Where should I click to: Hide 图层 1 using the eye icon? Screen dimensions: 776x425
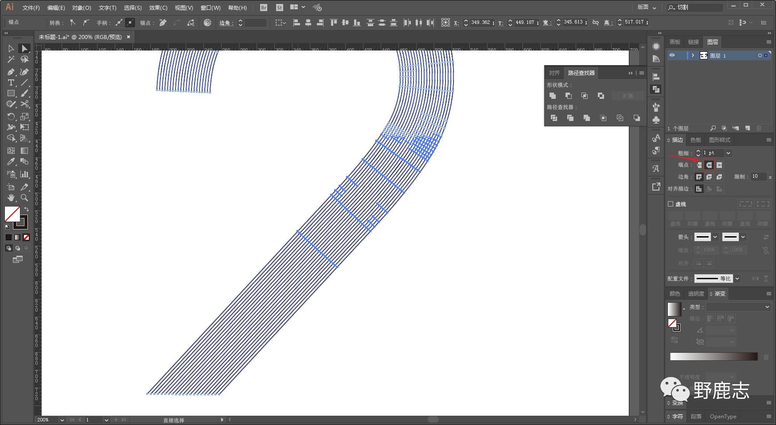[672, 55]
